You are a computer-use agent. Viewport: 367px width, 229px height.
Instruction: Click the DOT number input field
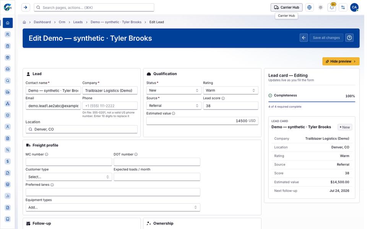click(157, 162)
